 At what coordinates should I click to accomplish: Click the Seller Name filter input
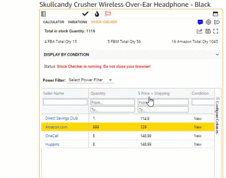tap(65, 102)
